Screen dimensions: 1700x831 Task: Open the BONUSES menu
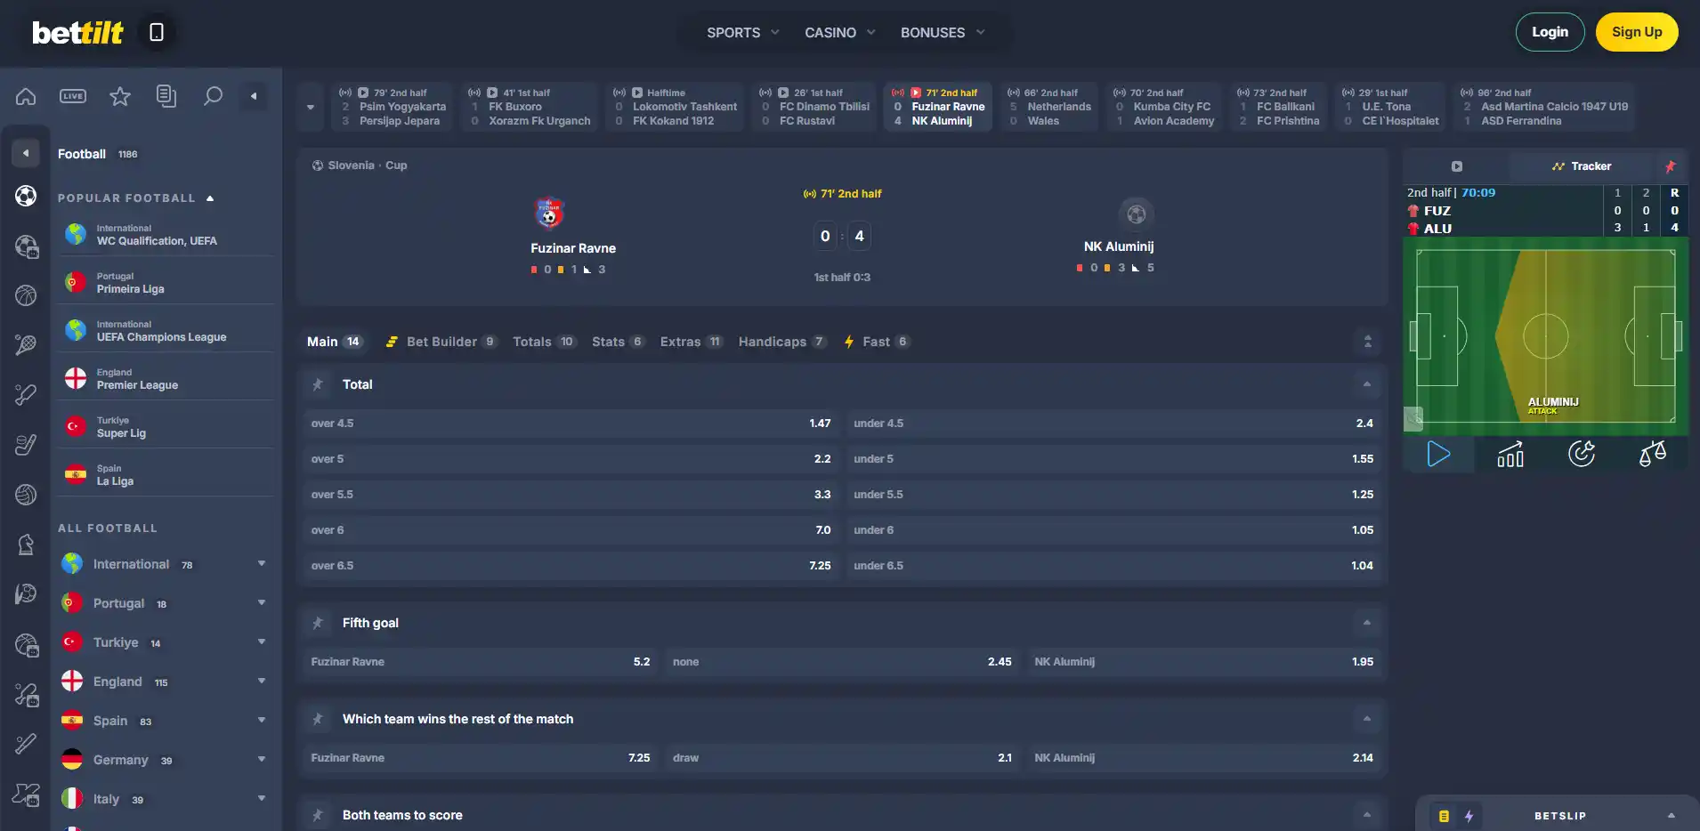click(x=943, y=32)
